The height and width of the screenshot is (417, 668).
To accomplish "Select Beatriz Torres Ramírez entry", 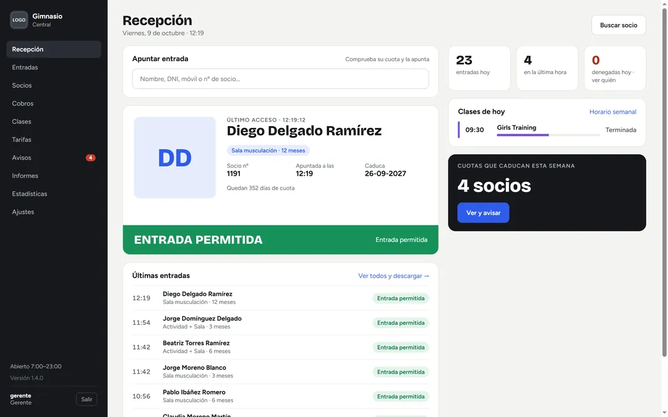I will (x=280, y=347).
